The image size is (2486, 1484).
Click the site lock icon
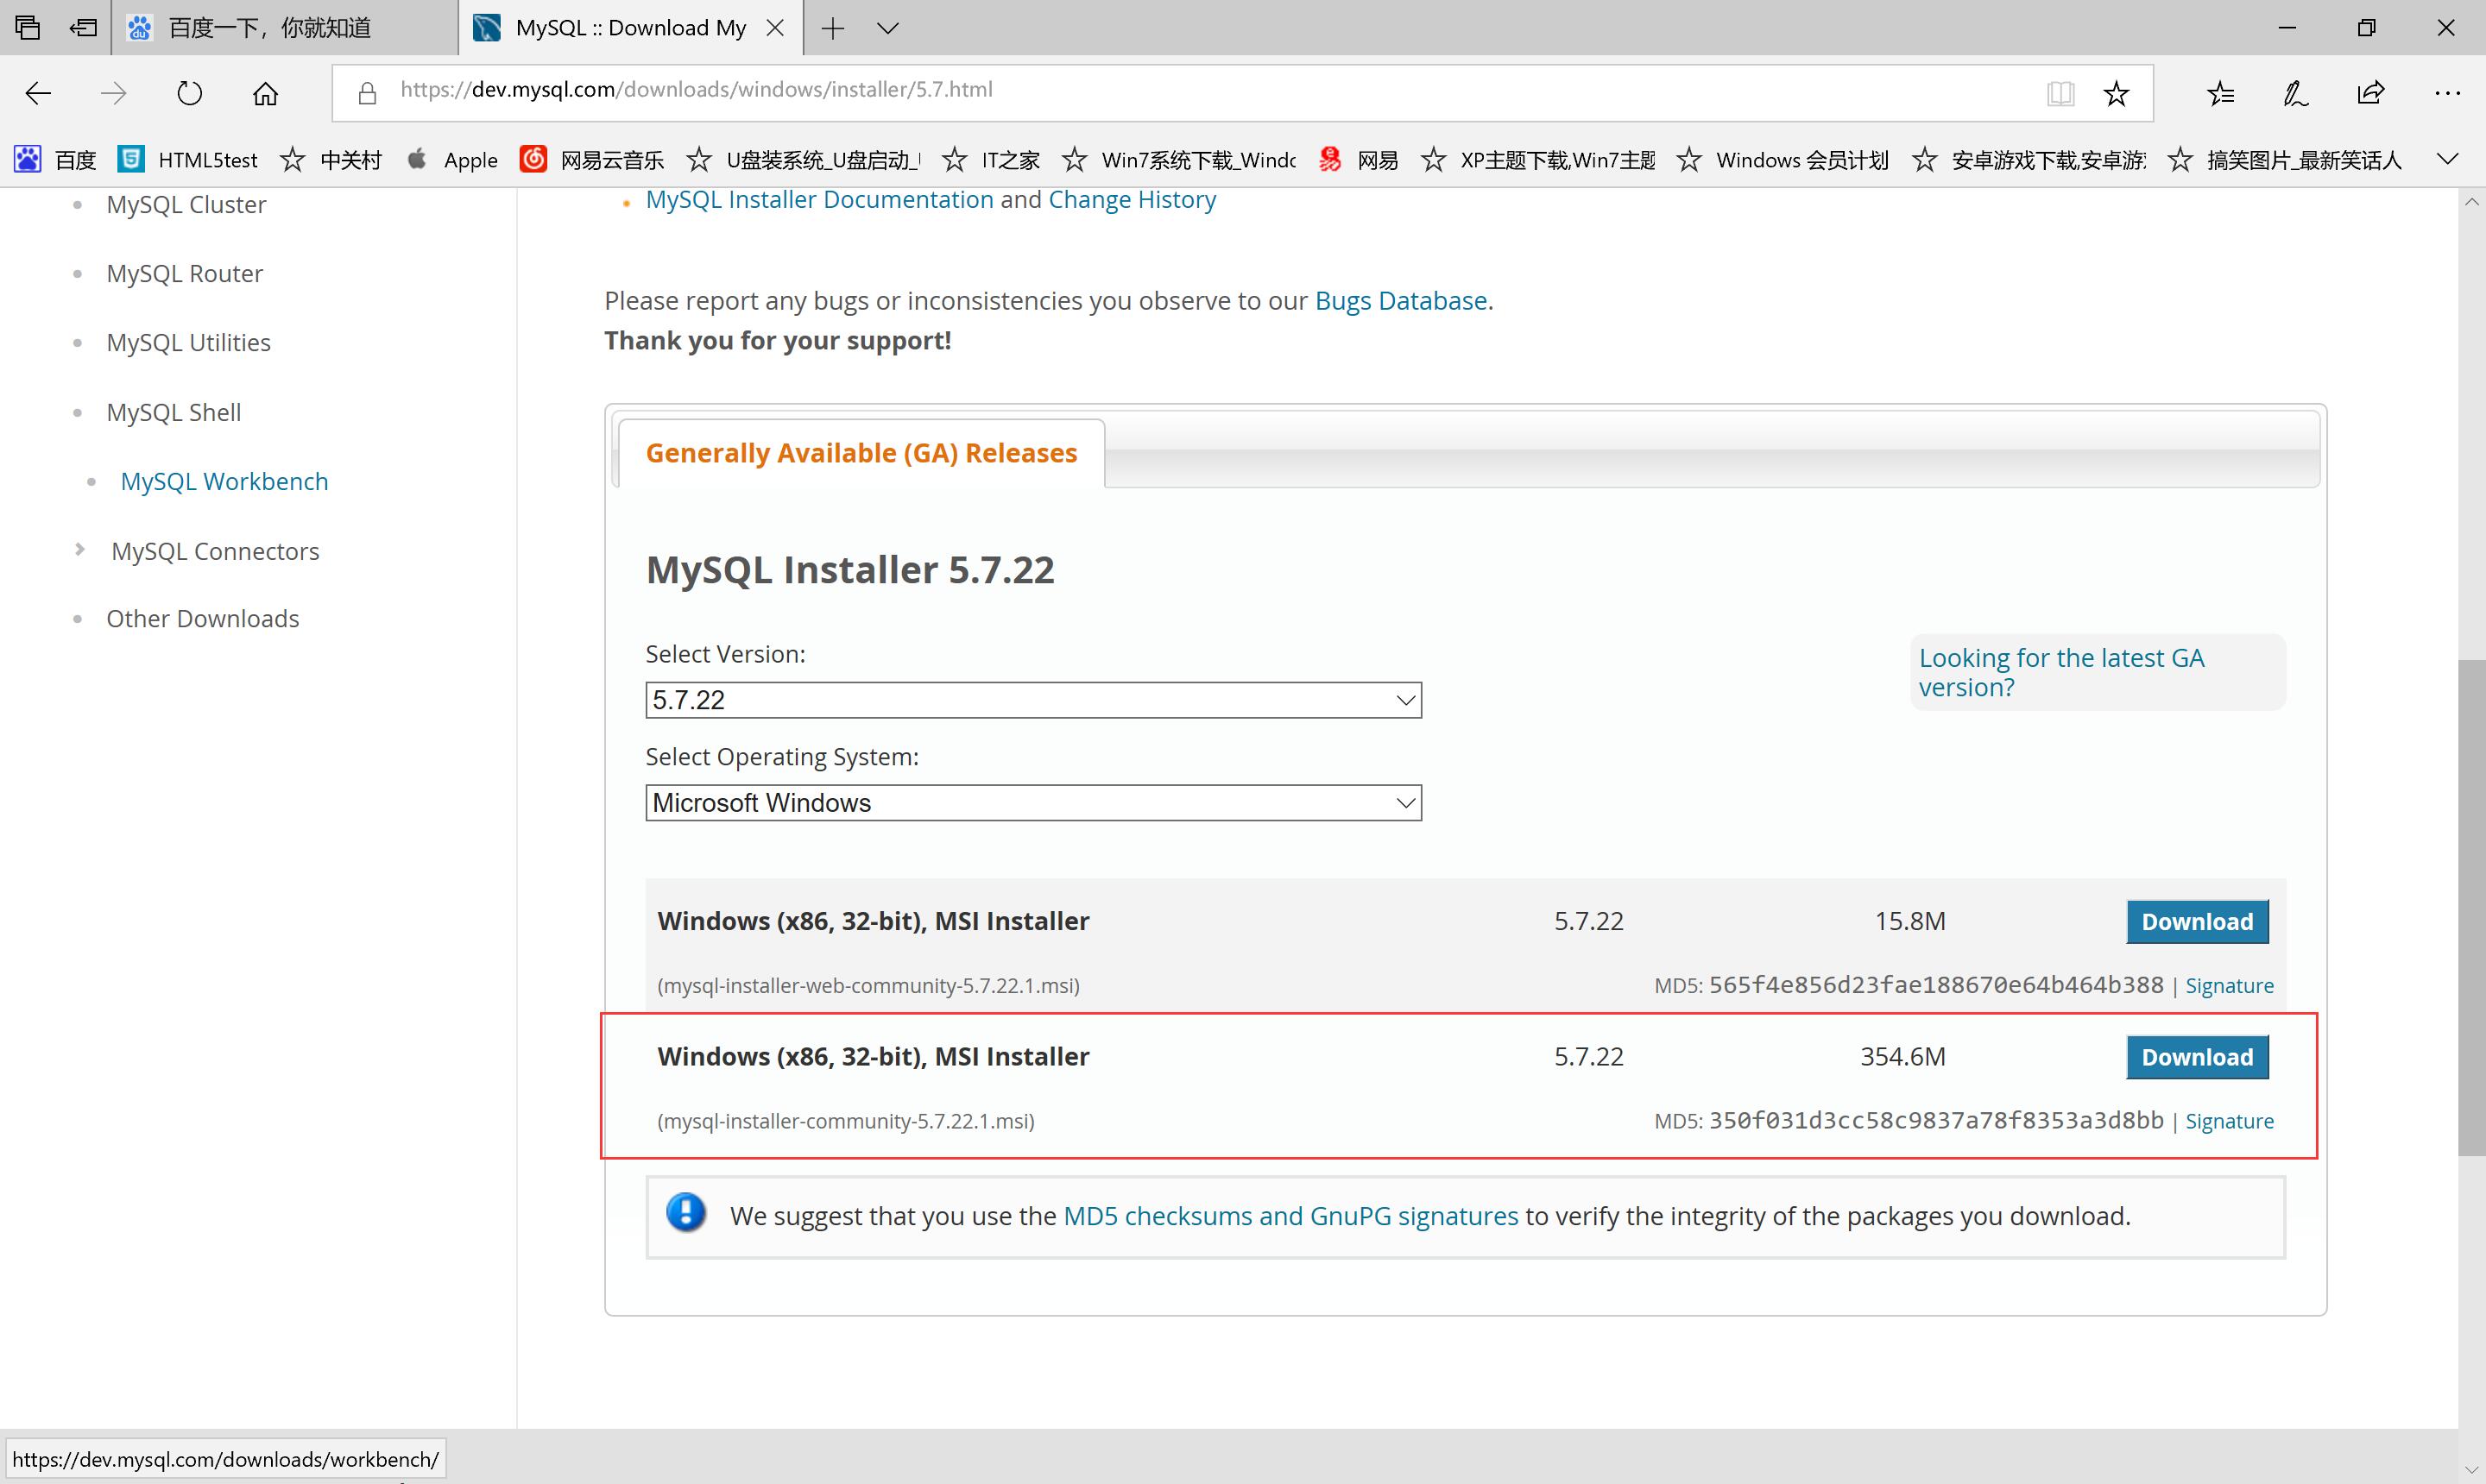click(x=367, y=93)
